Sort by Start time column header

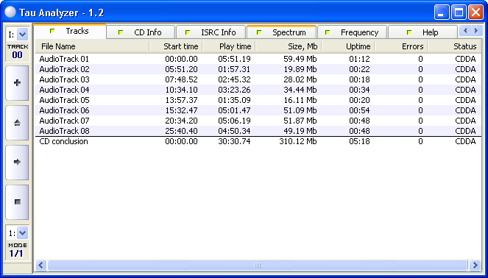176,46
